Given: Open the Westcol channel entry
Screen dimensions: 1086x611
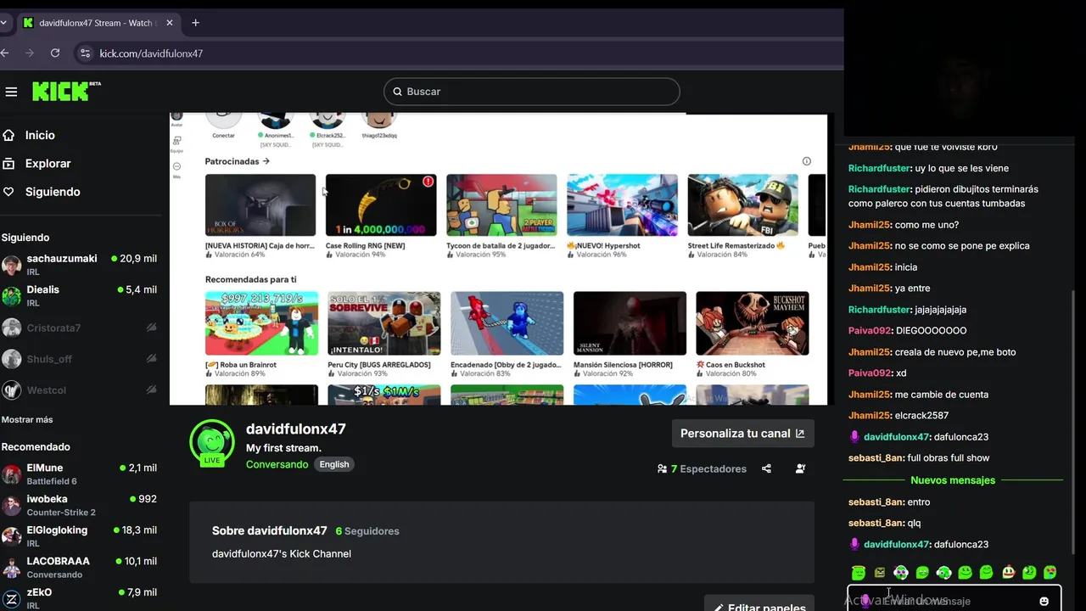Looking at the screenshot, I should point(80,390).
